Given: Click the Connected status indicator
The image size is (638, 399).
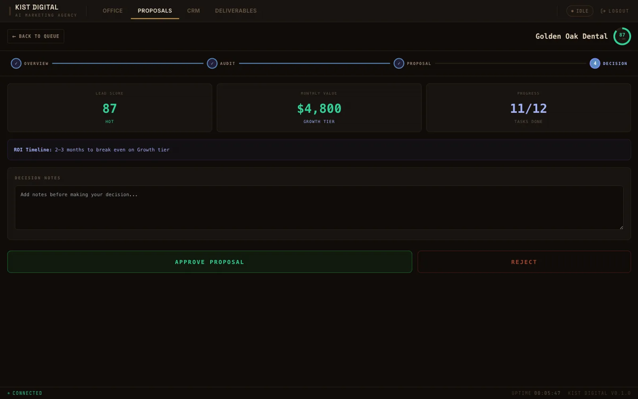Looking at the screenshot, I should pyautogui.click(x=25, y=393).
